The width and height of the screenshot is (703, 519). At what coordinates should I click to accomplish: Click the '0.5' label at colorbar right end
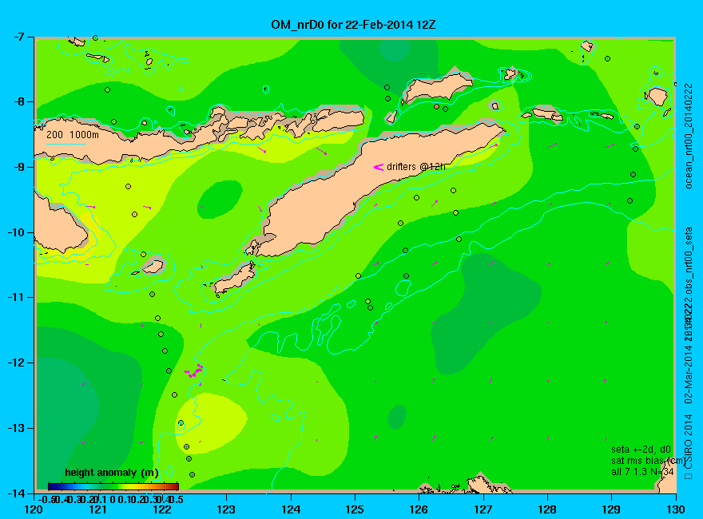(177, 499)
